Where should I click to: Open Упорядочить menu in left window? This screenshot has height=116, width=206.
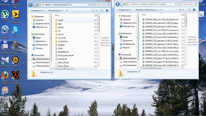pyautogui.click(x=37, y=10)
